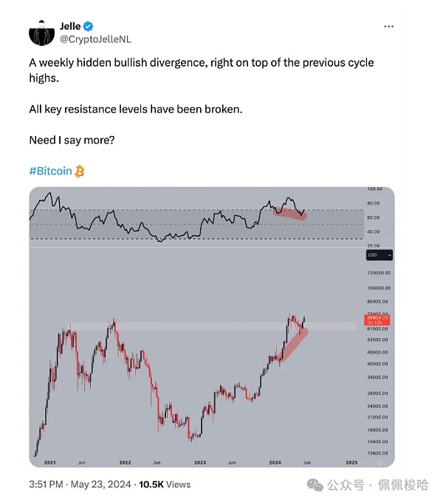Screen dimensions: 443x503
Task: Click the WeChat logo watermark
Action: tap(316, 485)
